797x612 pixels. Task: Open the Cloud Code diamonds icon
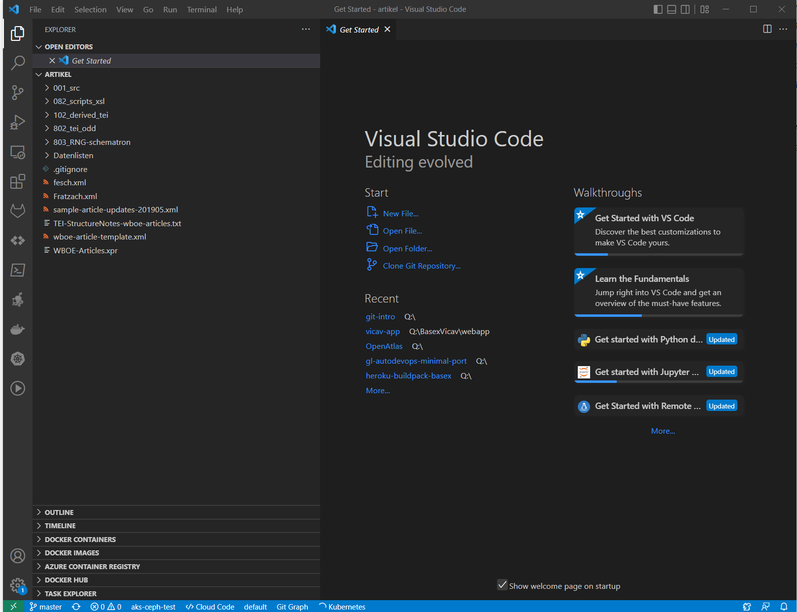pos(18,240)
